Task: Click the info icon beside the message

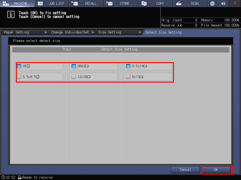Action: pyautogui.click(x=11, y=14)
